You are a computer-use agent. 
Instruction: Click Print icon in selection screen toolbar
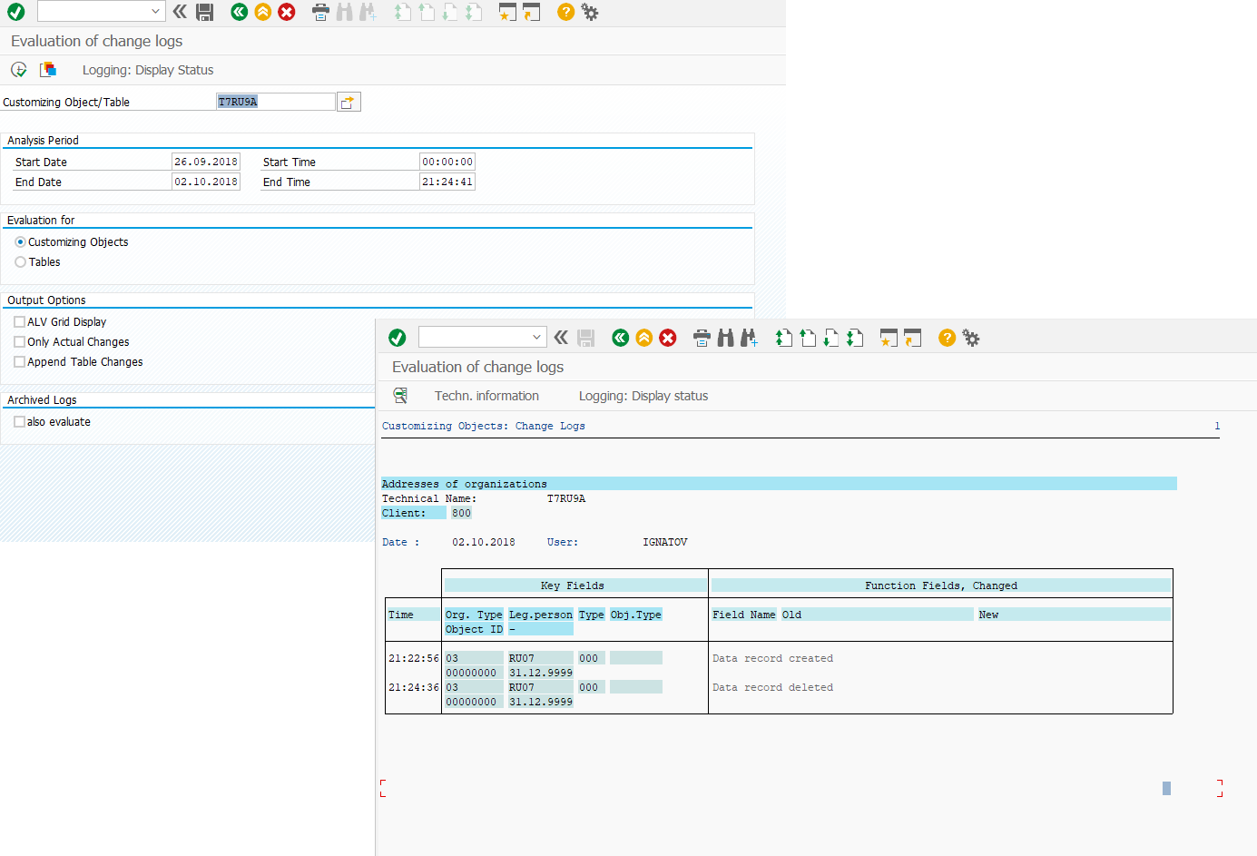pos(320,12)
